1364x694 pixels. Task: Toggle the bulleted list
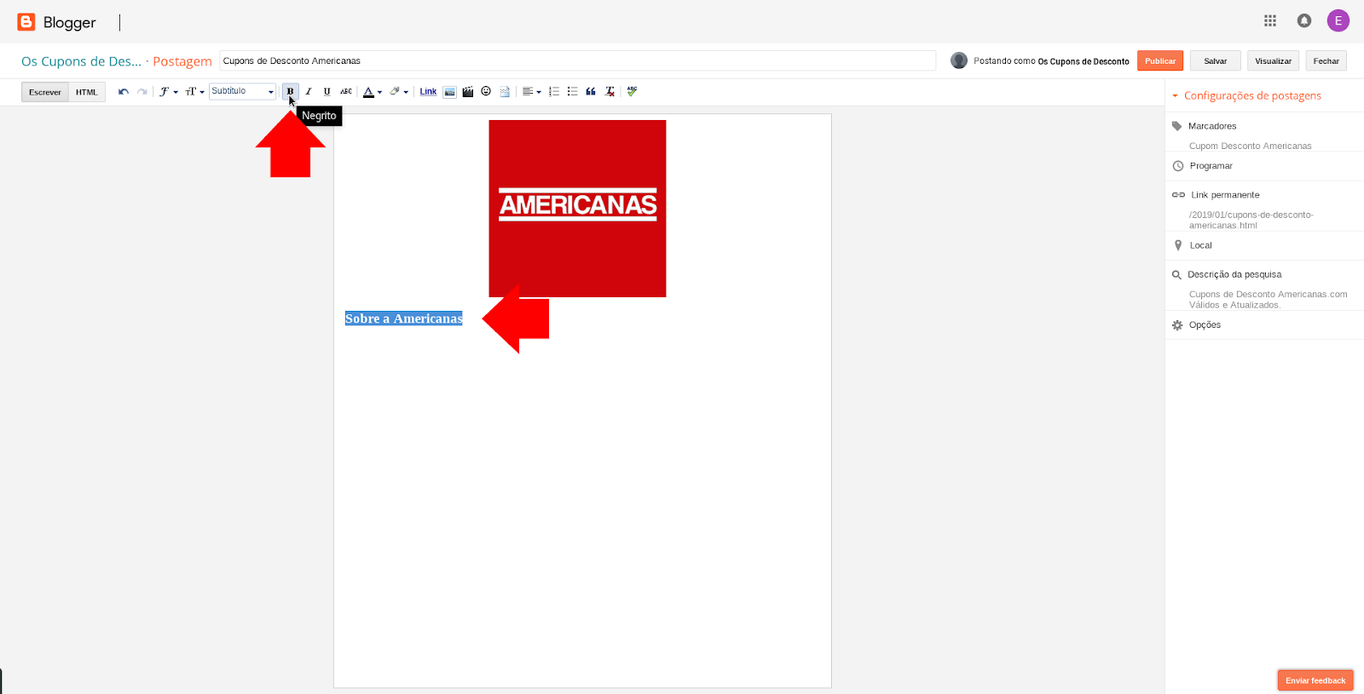click(x=573, y=91)
